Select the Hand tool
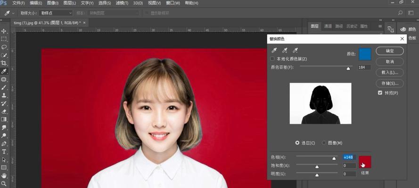419x188 pixels. pyautogui.click(x=4, y=175)
